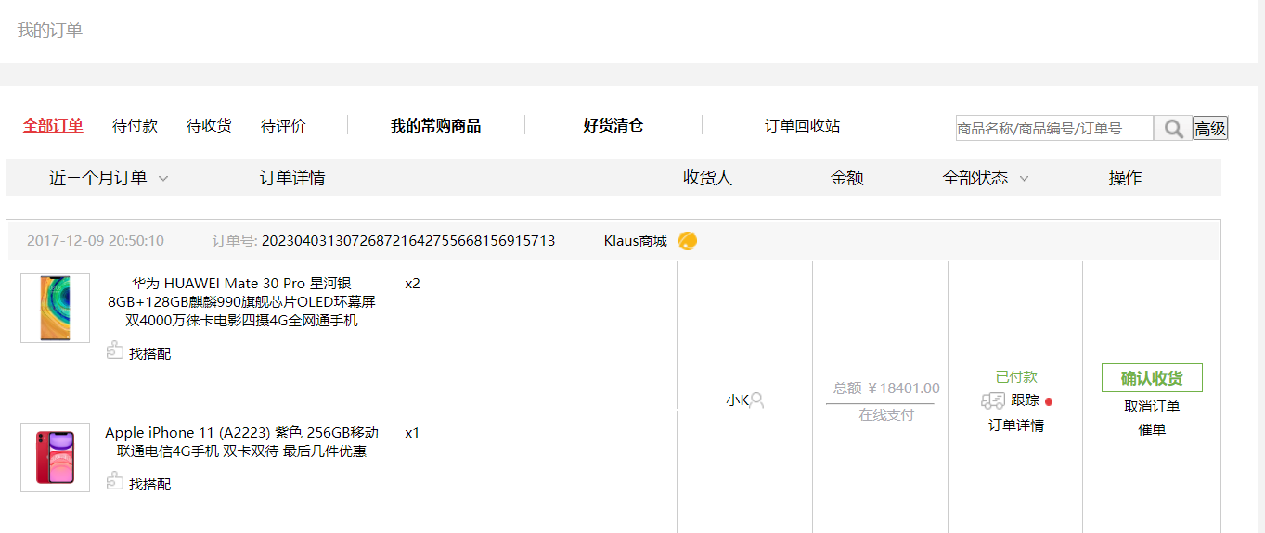The width and height of the screenshot is (1265, 533).
Task: Click the delivery truck tracking icon
Action: click(993, 400)
